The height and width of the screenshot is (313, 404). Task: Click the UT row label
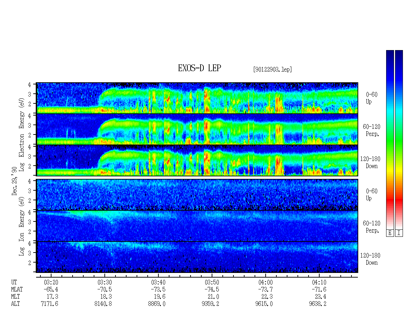(14, 282)
